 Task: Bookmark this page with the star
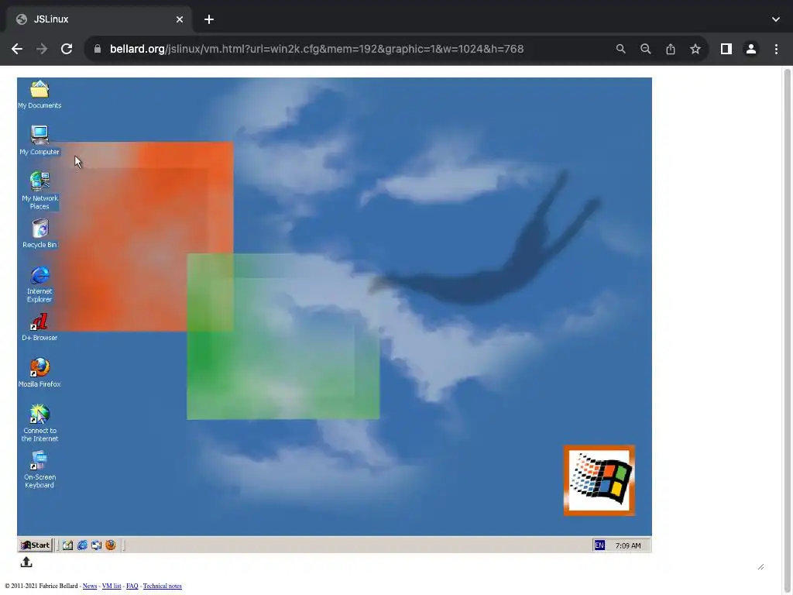(695, 49)
